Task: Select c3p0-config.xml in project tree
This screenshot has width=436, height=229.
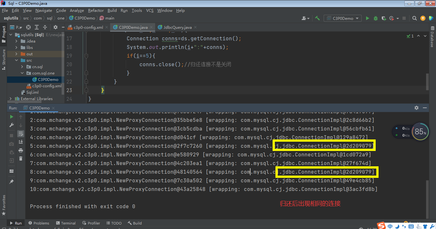Action: [x=47, y=86]
